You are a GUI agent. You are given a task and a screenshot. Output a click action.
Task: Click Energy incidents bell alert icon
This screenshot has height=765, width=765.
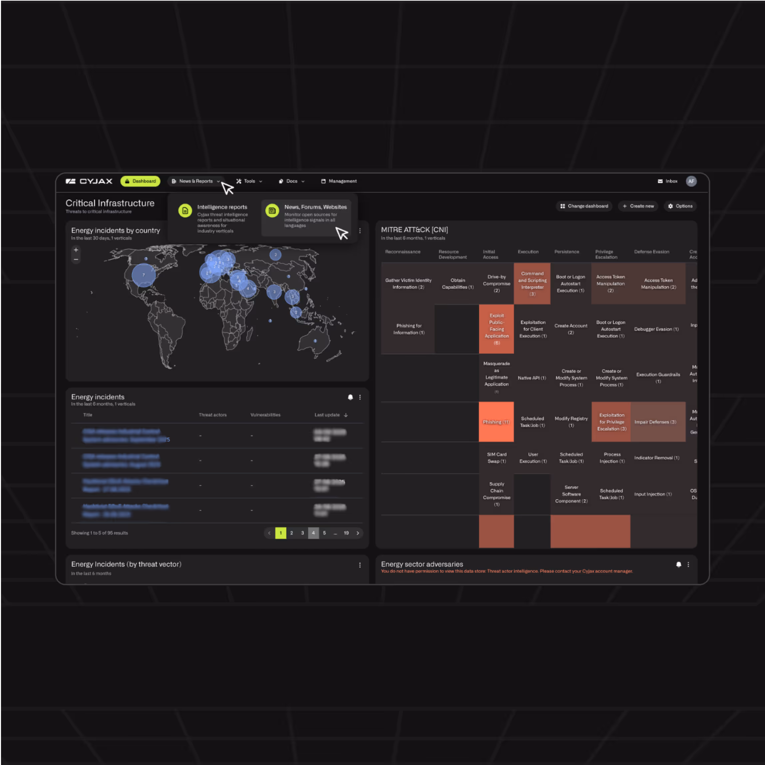tap(350, 397)
